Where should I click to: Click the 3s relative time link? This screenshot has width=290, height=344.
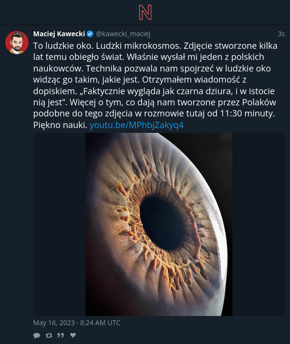coord(281,34)
